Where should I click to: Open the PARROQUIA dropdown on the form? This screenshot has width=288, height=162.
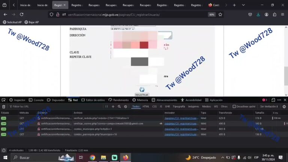(x=122, y=29)
